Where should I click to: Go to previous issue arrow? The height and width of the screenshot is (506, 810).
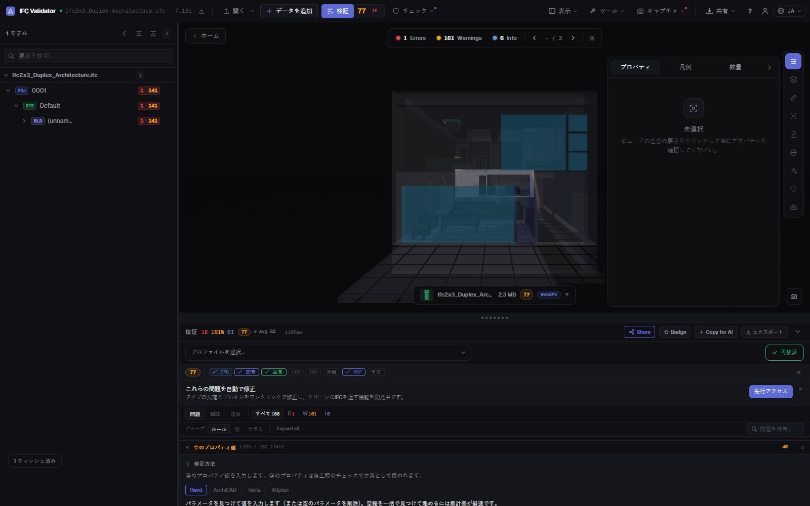coord(534,38)
